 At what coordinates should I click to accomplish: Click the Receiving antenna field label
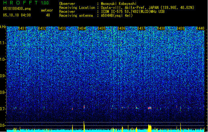tap(76, 16)
